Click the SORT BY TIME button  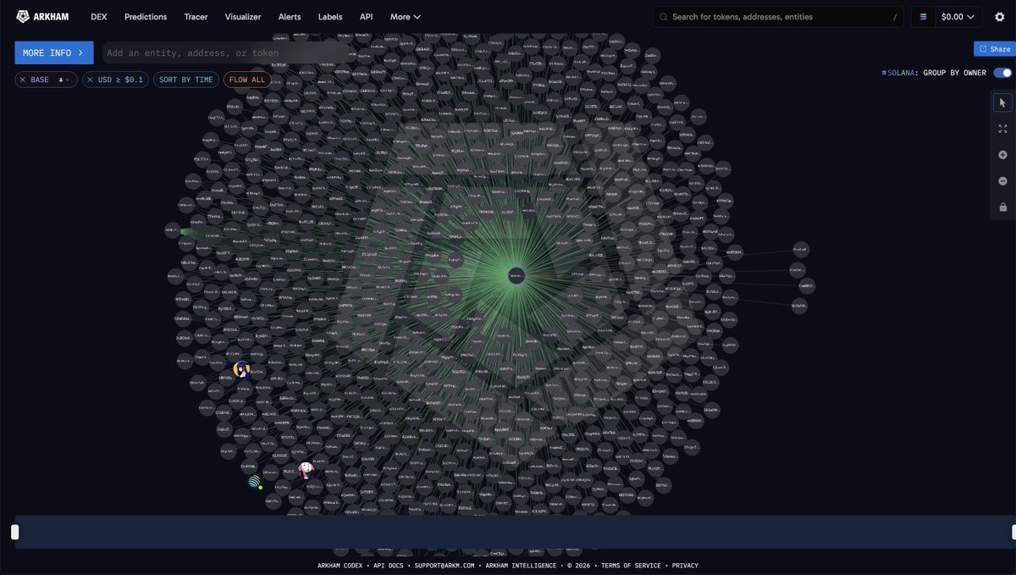[x=186, y=80]
